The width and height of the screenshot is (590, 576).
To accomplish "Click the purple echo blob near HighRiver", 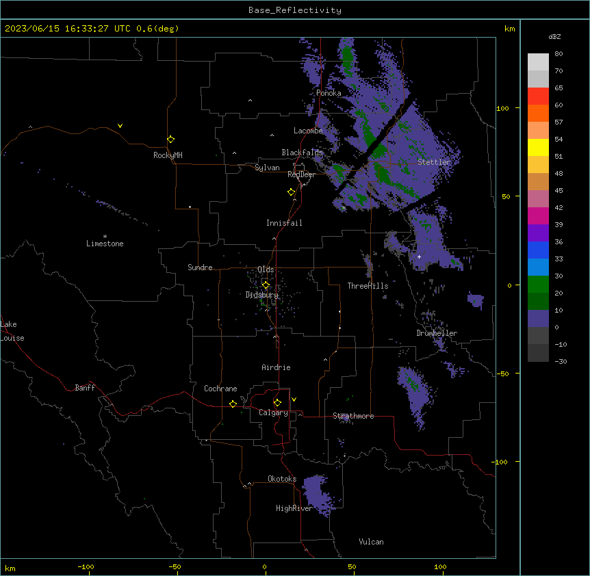I will pyautogui.click(x=317, y=495).
